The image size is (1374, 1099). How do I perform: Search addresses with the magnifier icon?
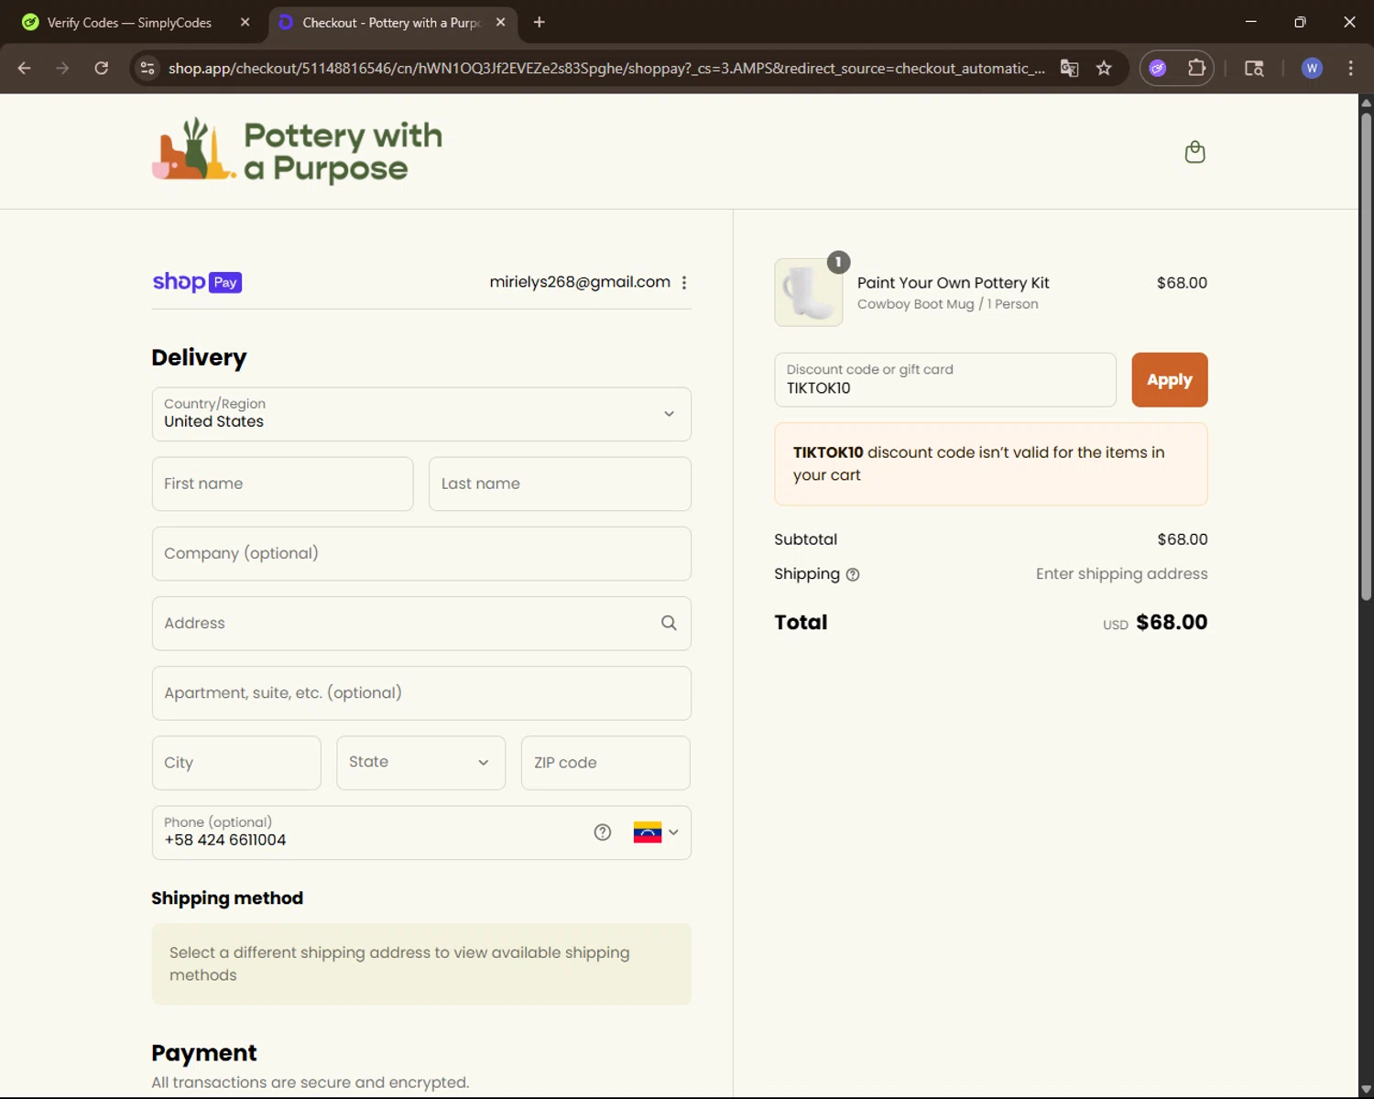tap(669, 623)
